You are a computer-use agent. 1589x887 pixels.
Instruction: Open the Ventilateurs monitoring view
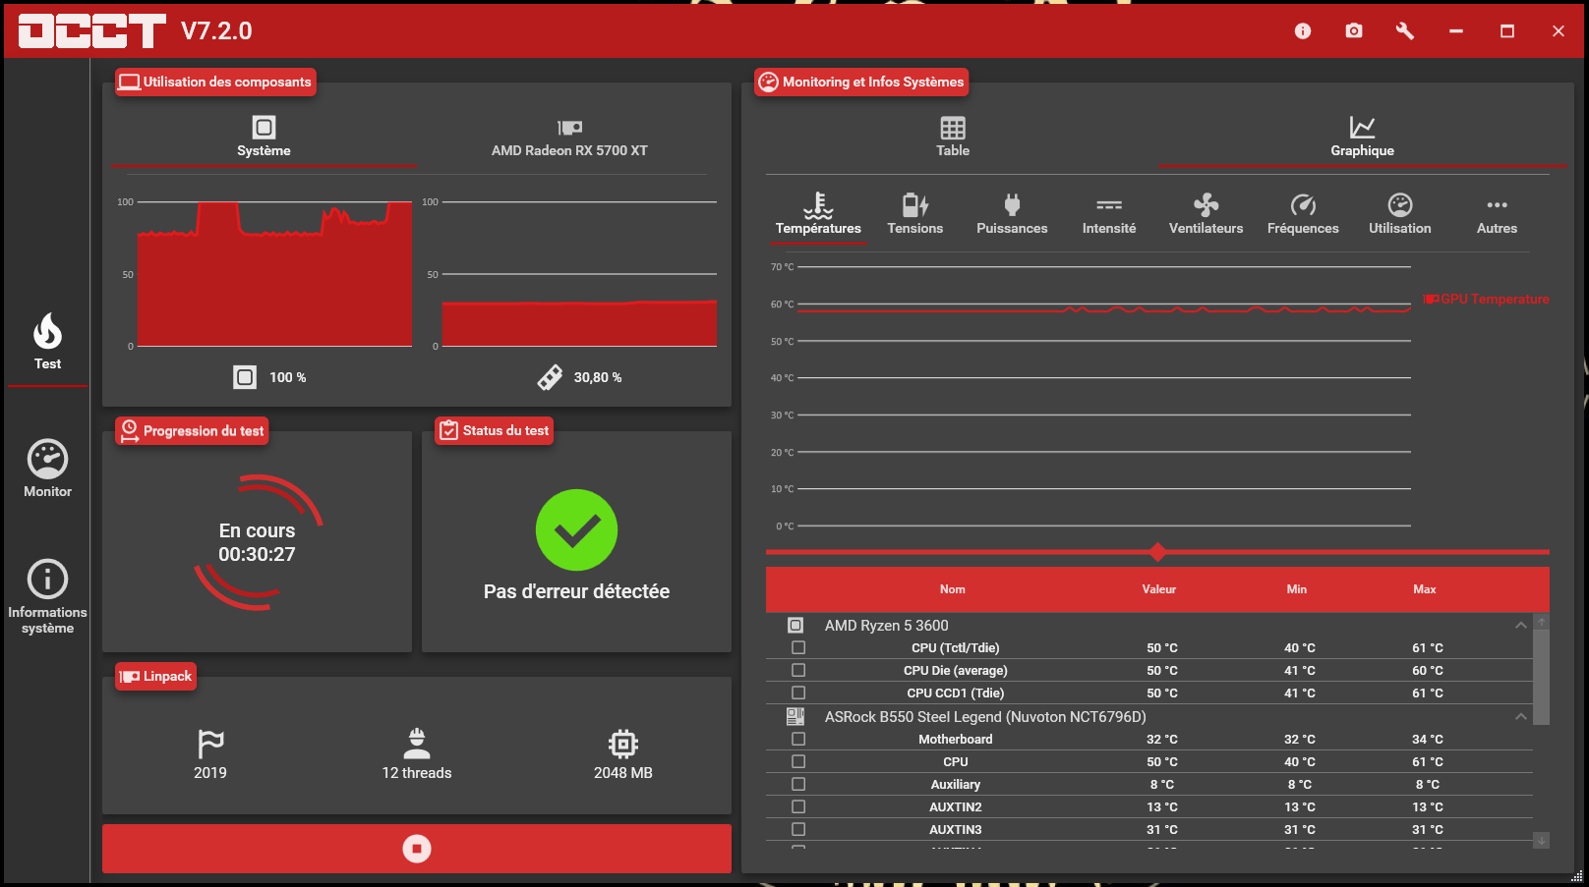pyautogui.click(x=1206, y=213)
